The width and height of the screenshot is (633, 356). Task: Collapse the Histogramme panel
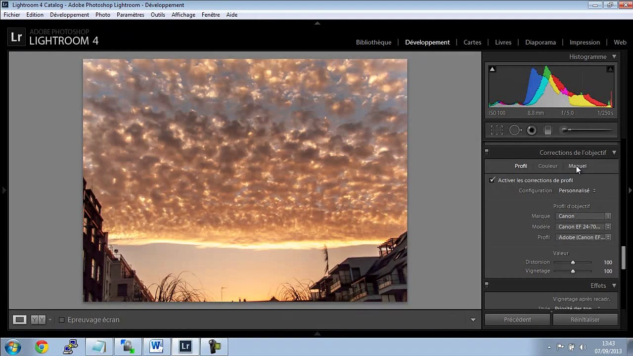click(614, 57)
